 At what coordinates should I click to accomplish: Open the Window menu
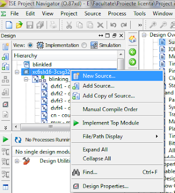[162, 14]
